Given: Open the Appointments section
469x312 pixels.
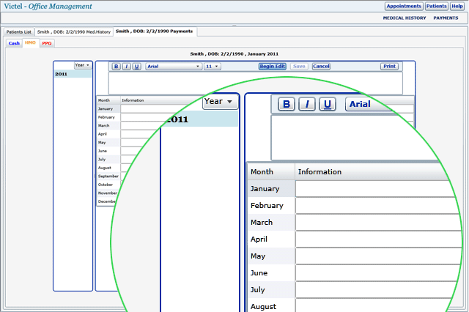Looking at the screenshot, I should pos(404,7).
